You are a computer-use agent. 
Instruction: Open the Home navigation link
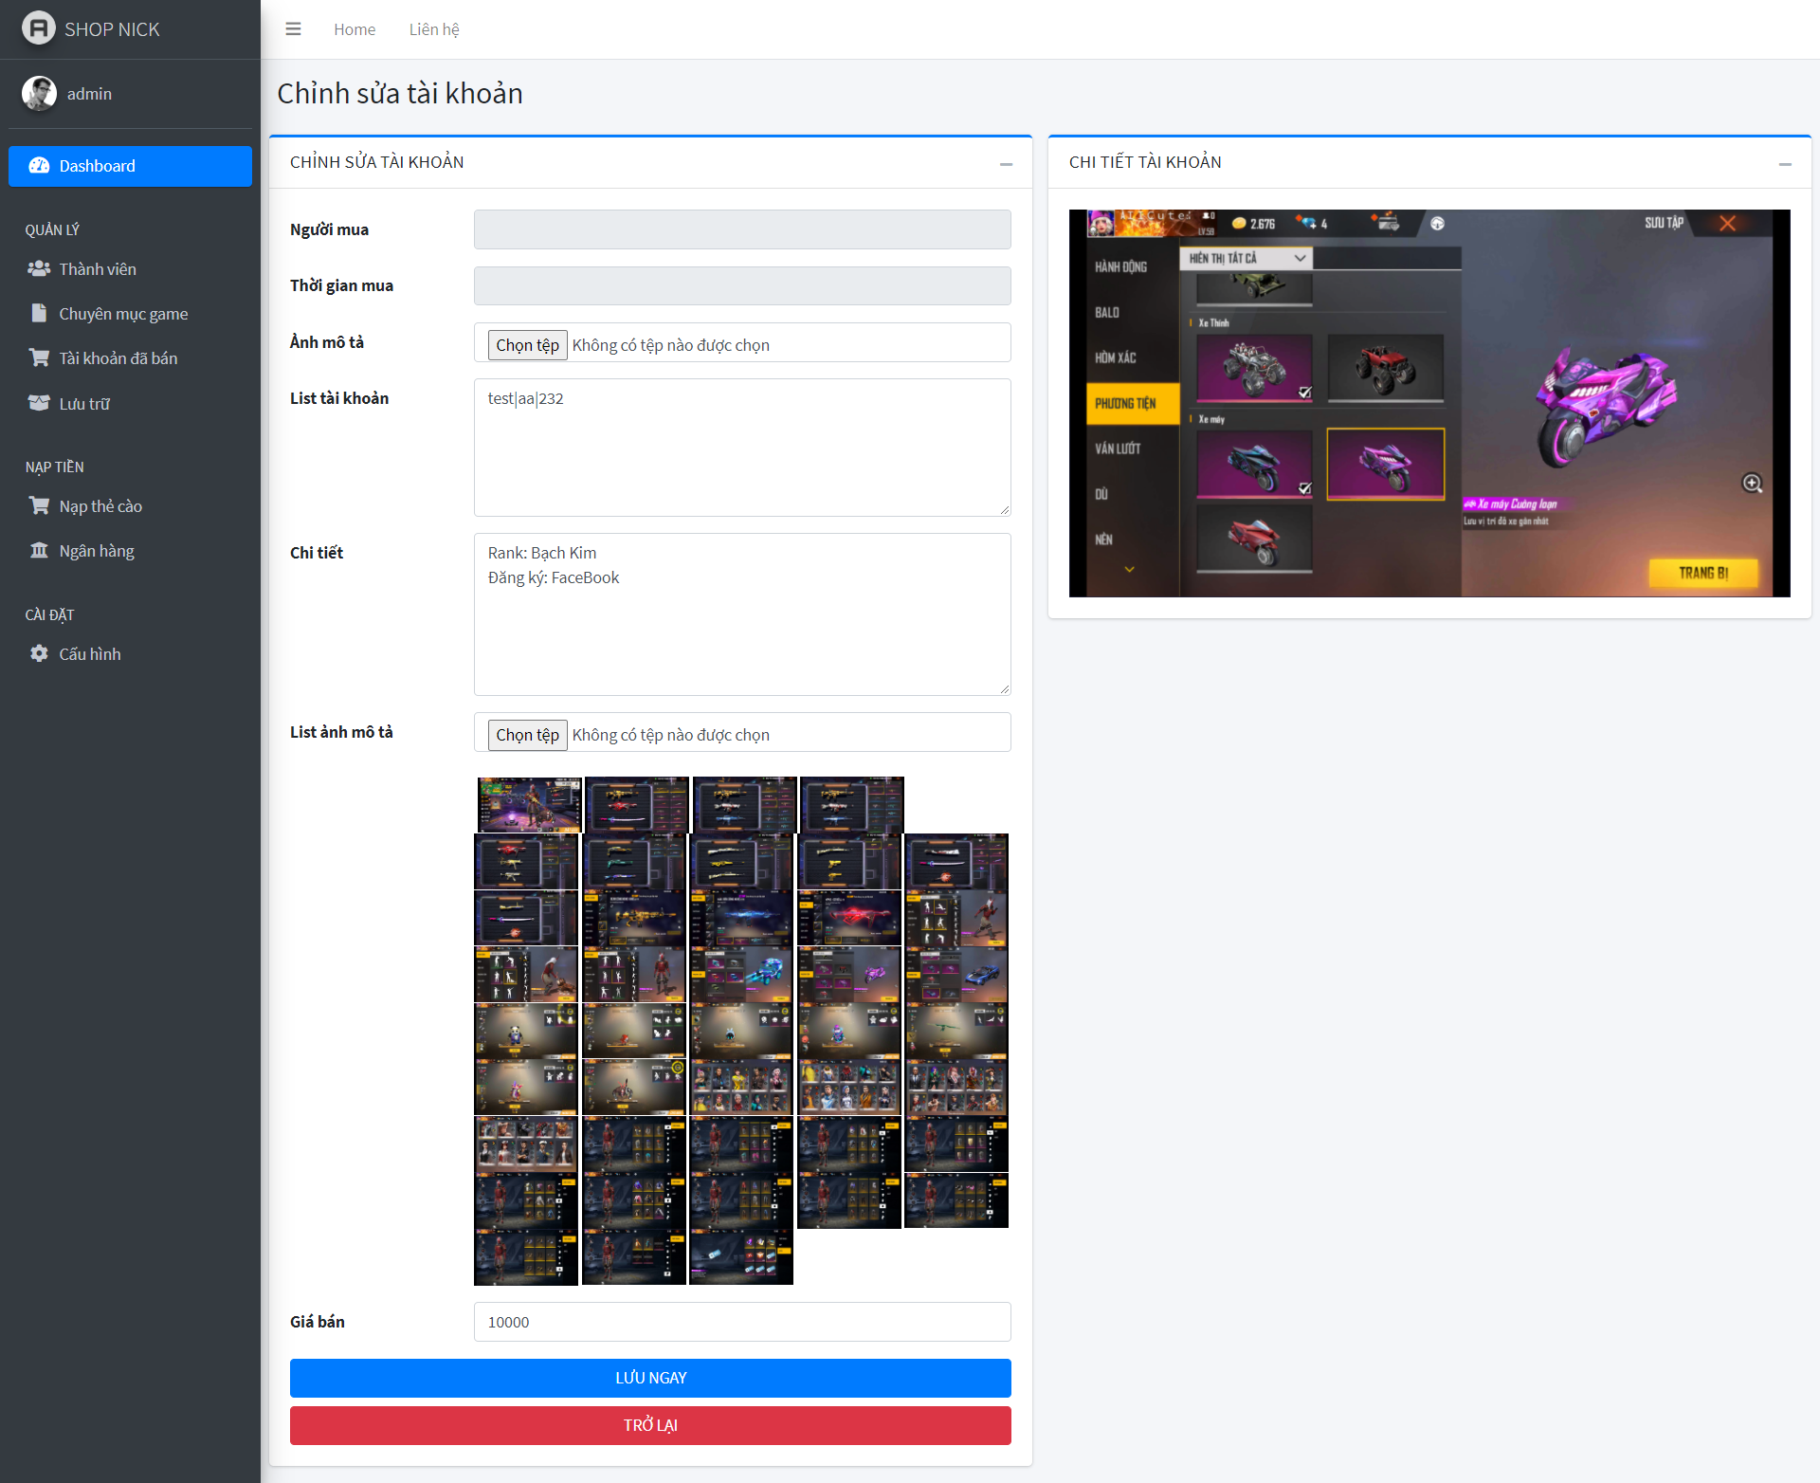coord(355,29)
